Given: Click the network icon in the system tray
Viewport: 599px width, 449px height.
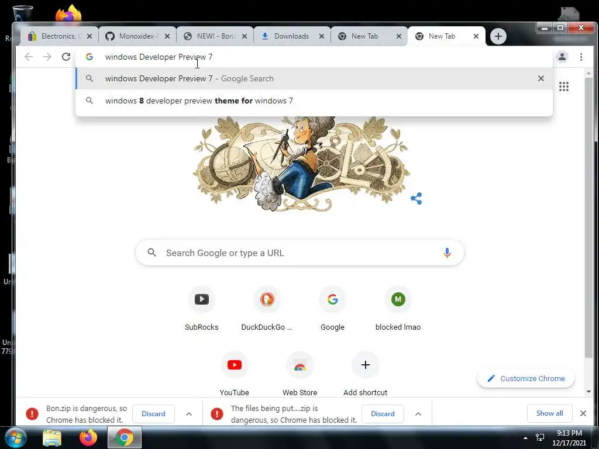Looking at the screenshot, I should tap(540, 437).
